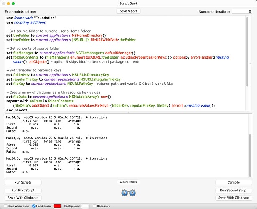Click the results pane vertical scrollbar
This screenshot has height=209, width=257.
pos(250,155)
